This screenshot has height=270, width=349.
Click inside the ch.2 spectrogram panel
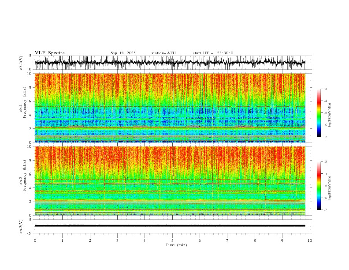(x=170, y=181)
